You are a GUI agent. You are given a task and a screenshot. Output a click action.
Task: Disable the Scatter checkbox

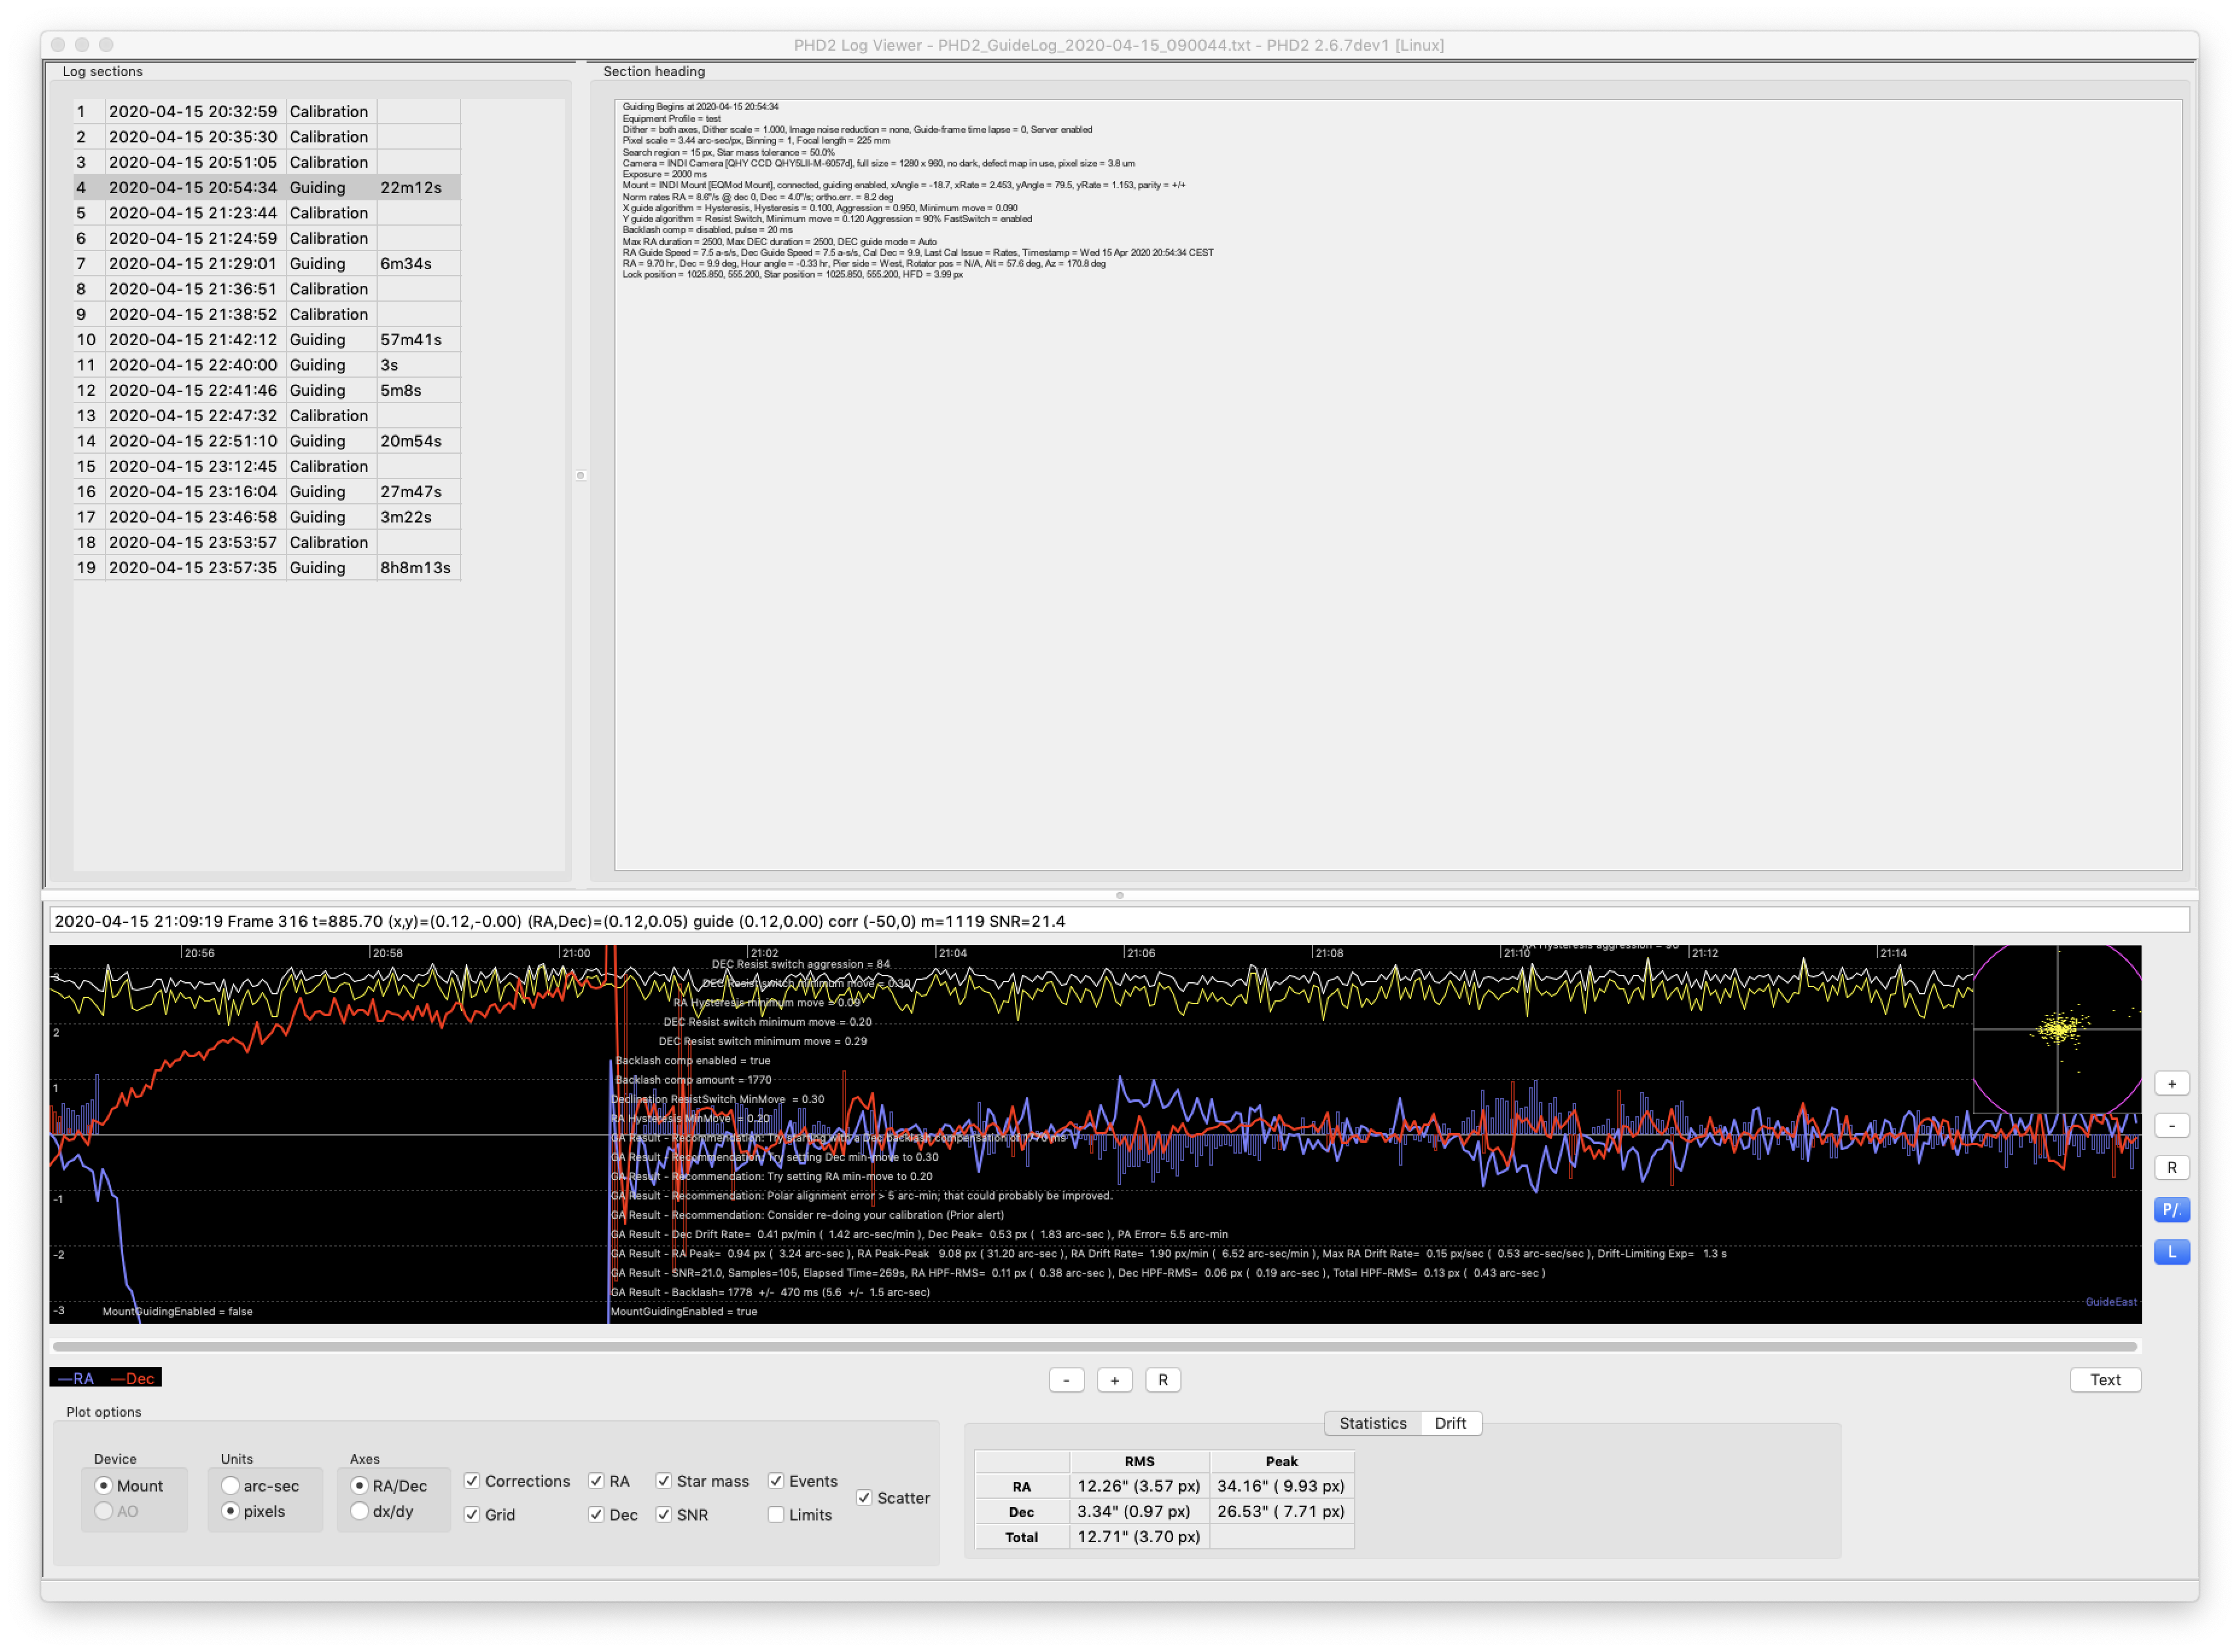pyautogui.click(x=864, y=1498)
